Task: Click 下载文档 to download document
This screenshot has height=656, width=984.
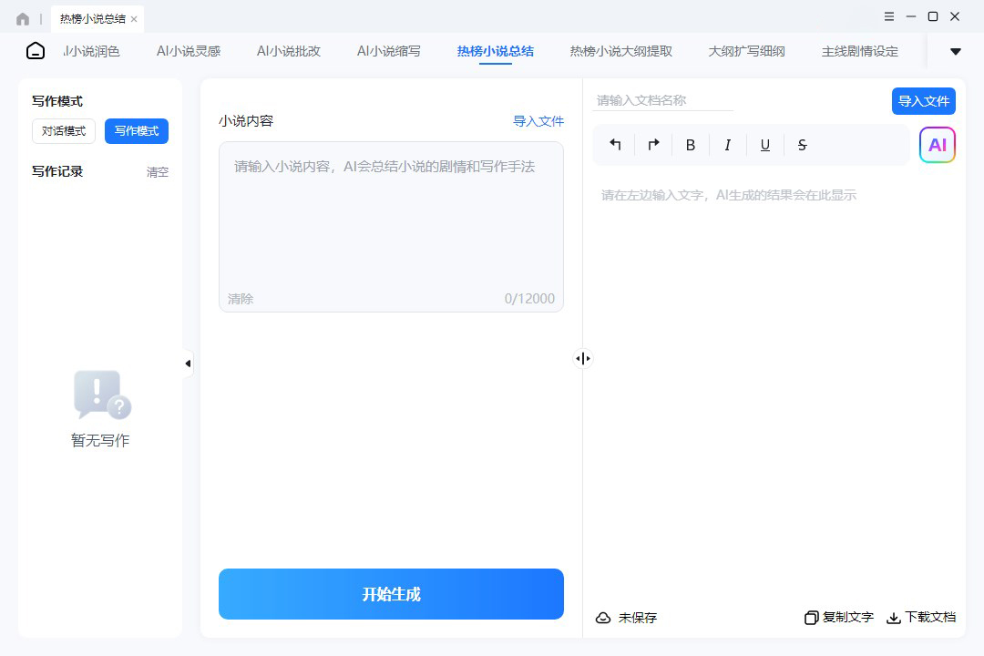Action: tap(920, 618)
